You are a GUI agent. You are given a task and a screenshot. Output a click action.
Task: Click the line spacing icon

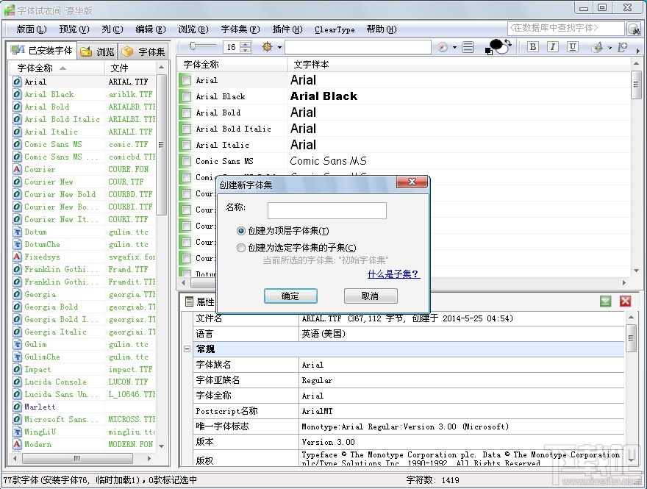coord(468,46)
